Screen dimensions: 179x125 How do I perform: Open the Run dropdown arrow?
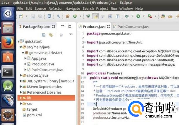pos(144,16)
